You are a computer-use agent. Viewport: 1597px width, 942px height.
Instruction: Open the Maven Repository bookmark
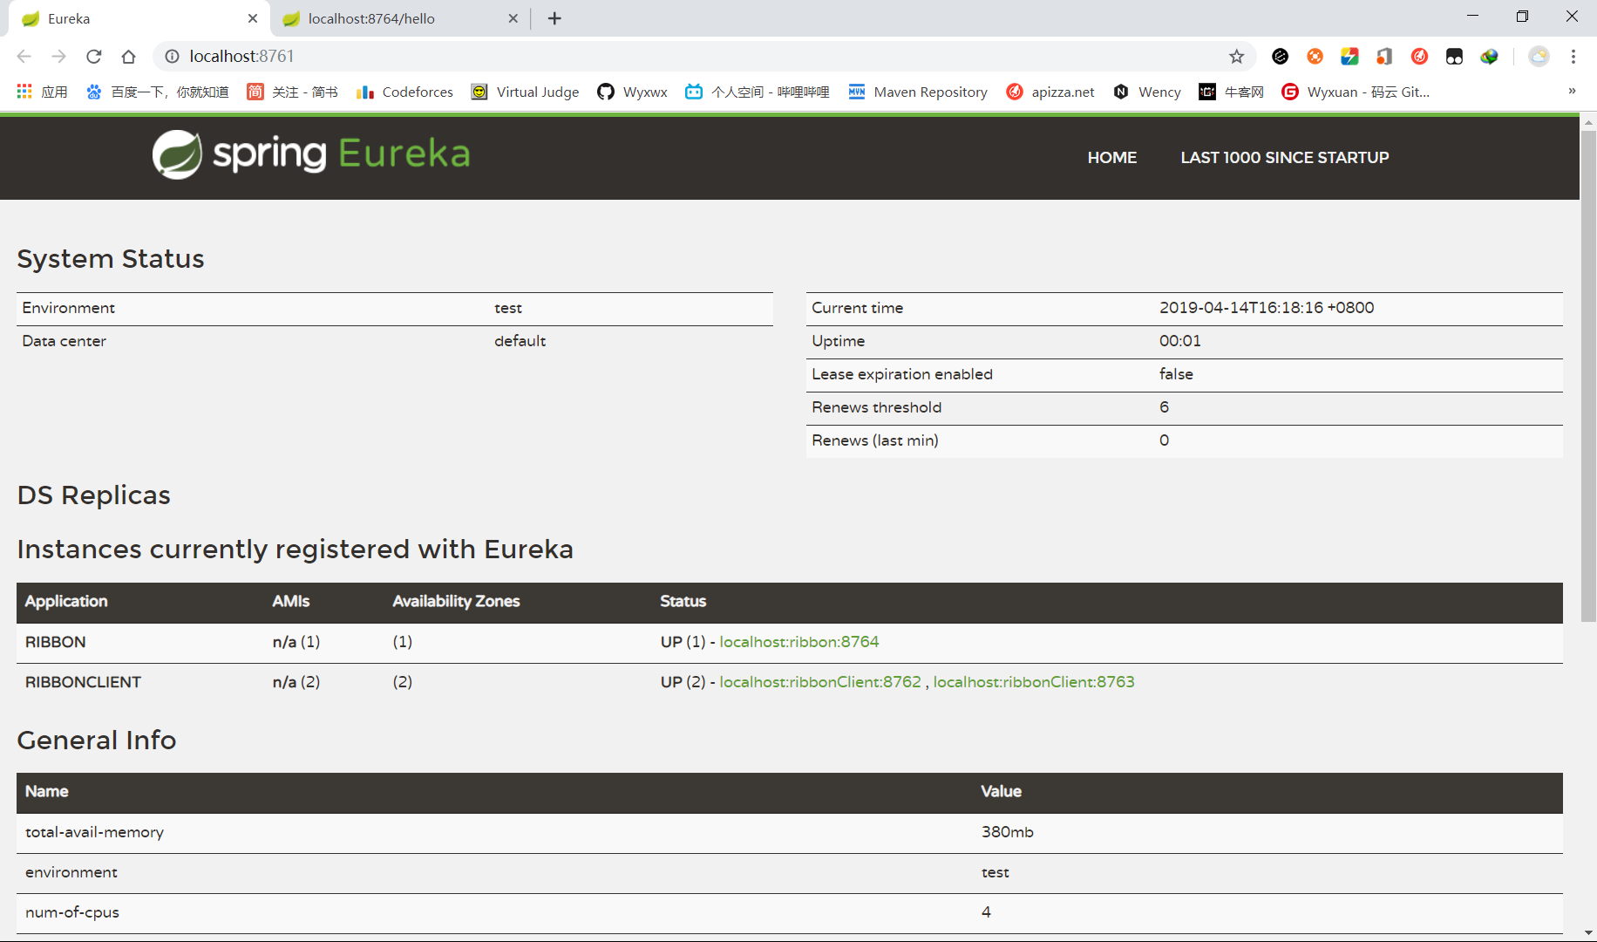coord(917,92)
